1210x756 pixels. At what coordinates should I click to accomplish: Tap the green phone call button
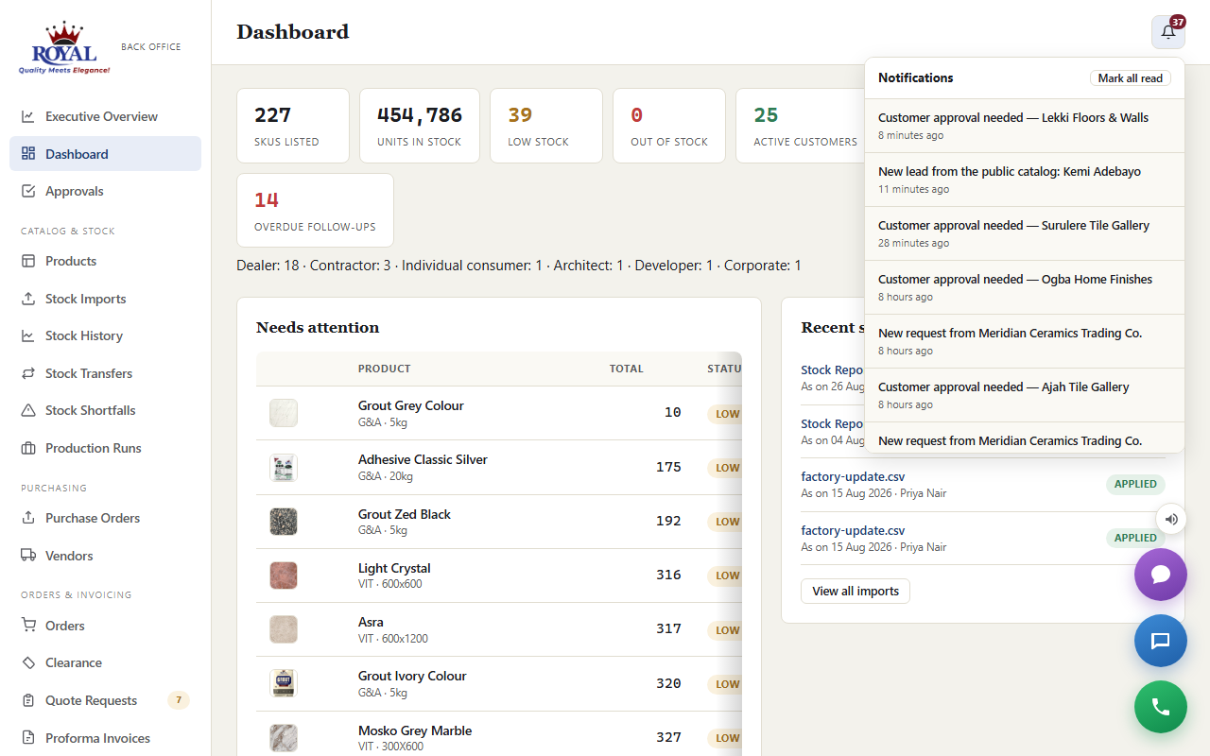click(x=1161, y=707)
